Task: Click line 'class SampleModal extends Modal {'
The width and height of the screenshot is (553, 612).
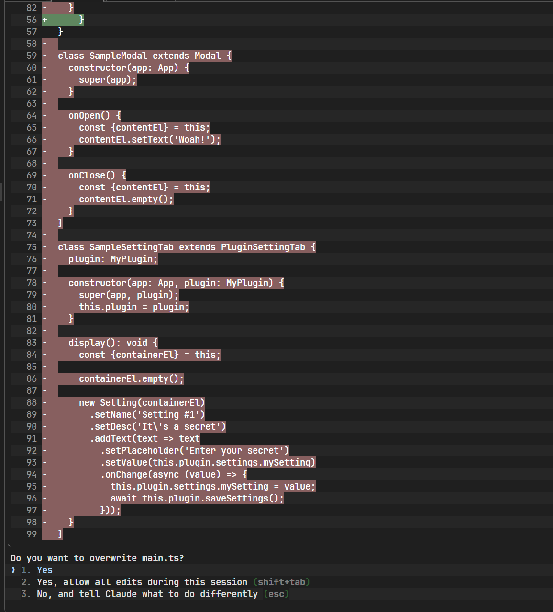Action: pyautogui.click(x=144, y=56)
